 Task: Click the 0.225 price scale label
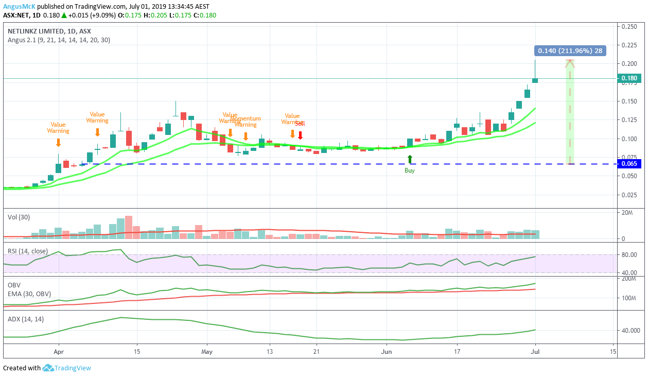click(x=630, y=45)
